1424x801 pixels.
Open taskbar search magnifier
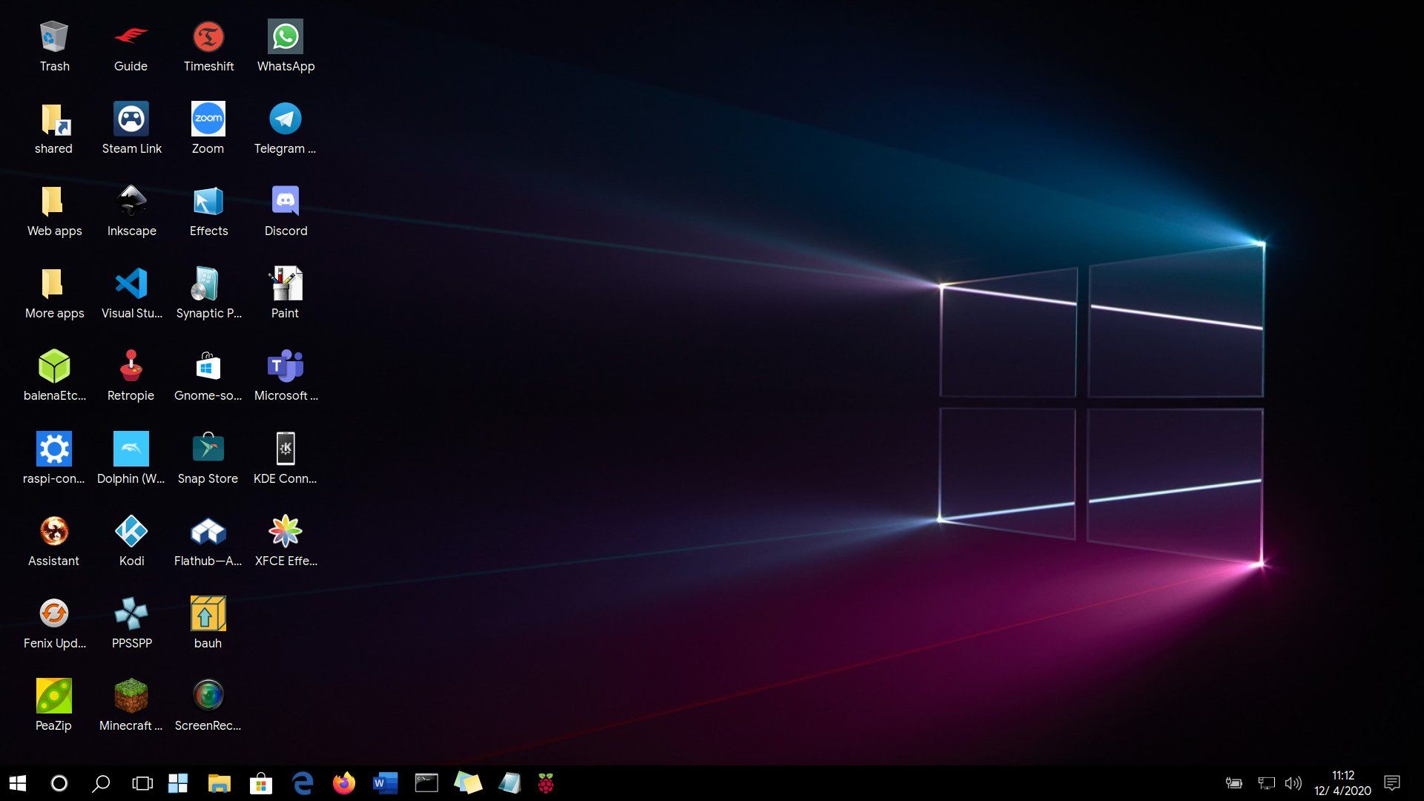pyautogui.click(x=101, y=783)
